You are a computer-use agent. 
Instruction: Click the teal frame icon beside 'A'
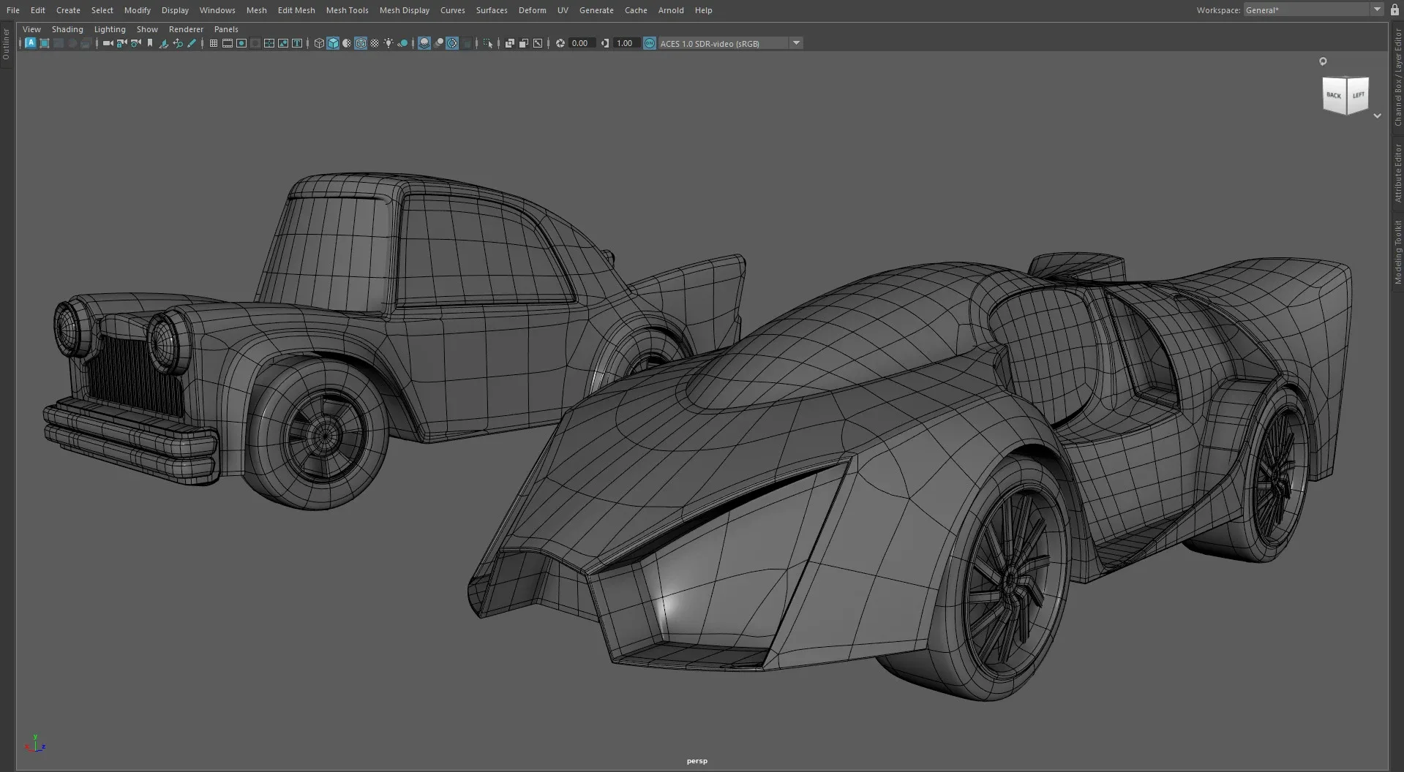pos(44,43)
